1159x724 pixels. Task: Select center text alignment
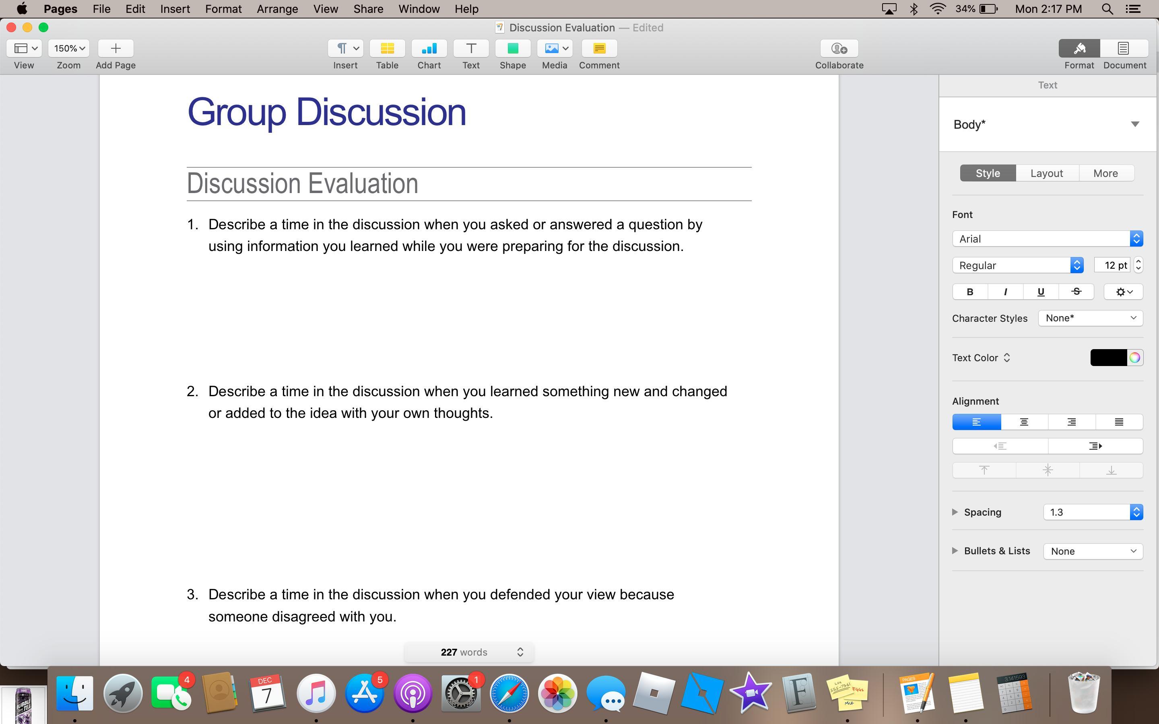tap(1024, 422)
